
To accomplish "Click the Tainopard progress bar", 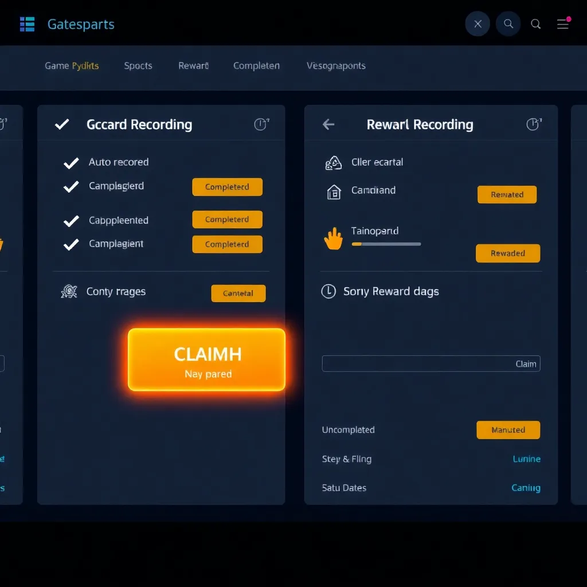I will pos(386,244).
